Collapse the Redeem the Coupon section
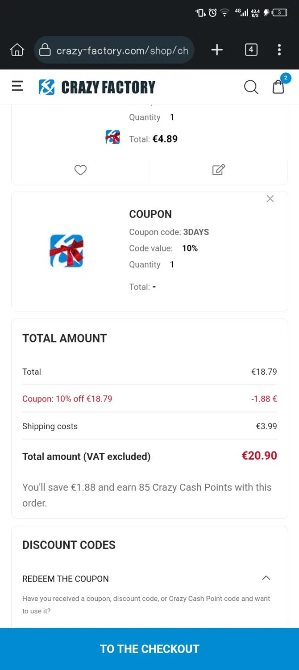Viewport: 299px width, 670px height. [266, 578]
